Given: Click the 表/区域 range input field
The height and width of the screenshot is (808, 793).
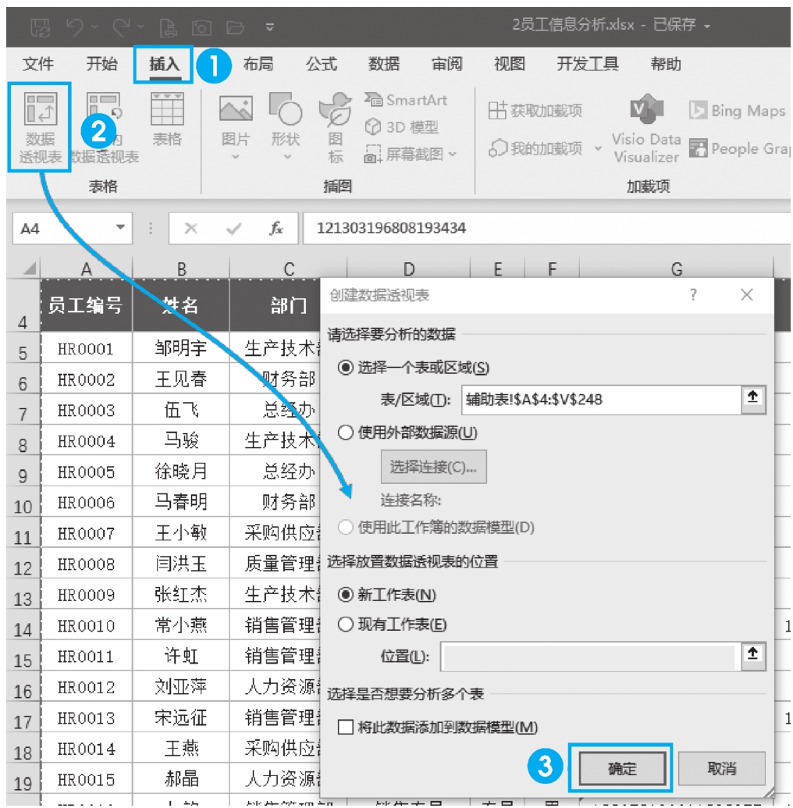Looking at the screenshot, I should [x=601, y=400].
